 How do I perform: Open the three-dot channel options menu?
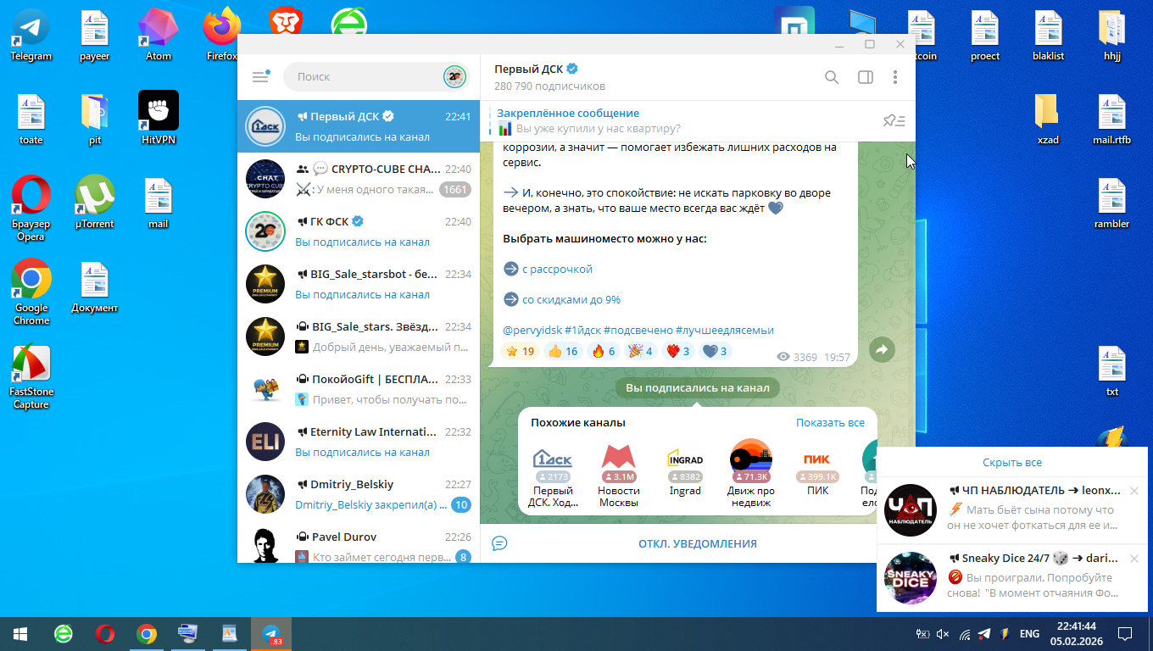[x=894, y=77]
